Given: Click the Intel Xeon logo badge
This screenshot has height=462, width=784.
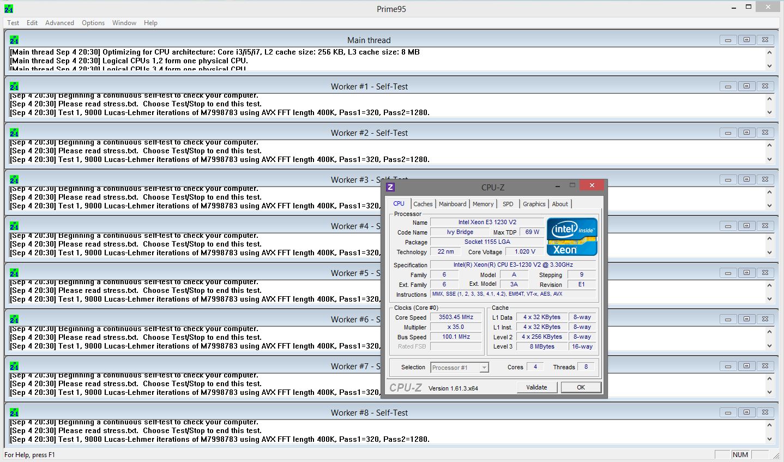Looking at the screenshot, I should pos(572,237).
